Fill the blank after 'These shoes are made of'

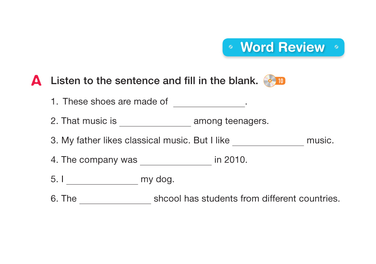[x=209, y=103]
